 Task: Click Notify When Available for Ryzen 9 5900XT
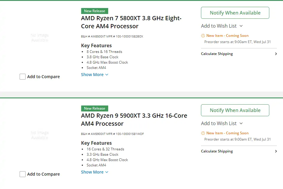[x=235, y=110]
